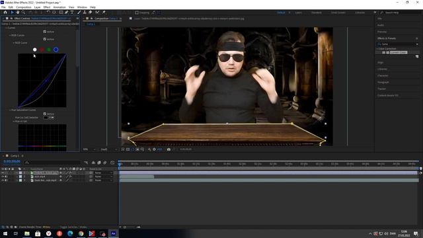Select the Rotation tool
Screen dimensions: 423x238
pos(48,13)
